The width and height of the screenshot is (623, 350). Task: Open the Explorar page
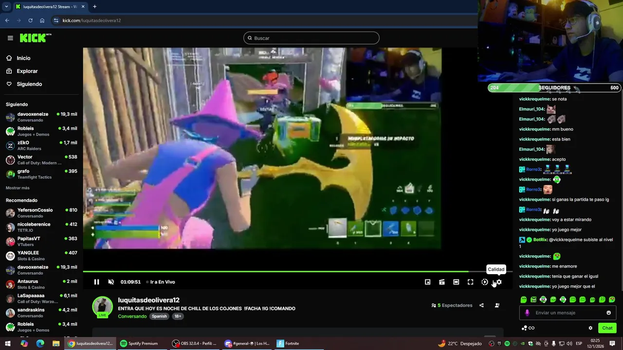pyautogui.click(x=27, y=71)
